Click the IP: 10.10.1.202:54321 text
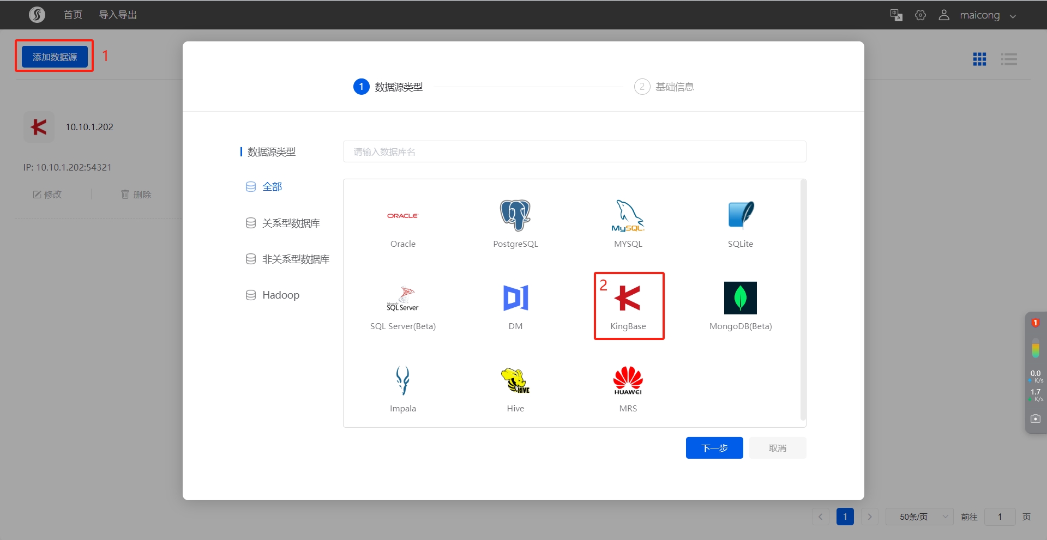 pyautogui.click(x=68, y=167)
